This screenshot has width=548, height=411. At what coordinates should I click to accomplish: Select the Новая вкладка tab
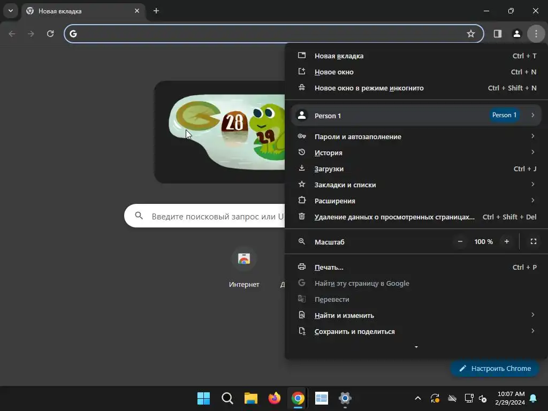tap(83, 11)
